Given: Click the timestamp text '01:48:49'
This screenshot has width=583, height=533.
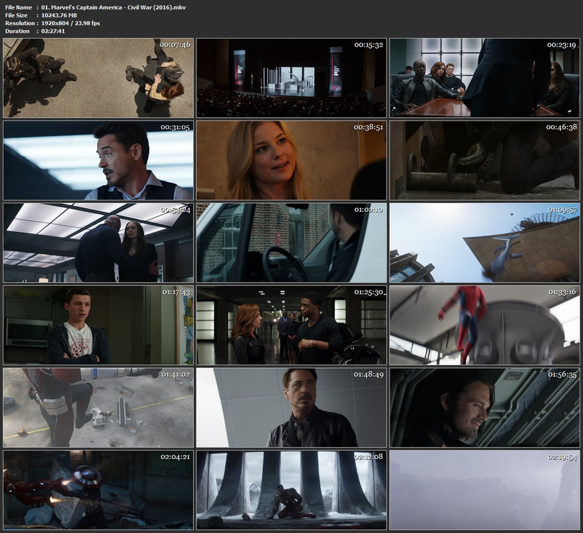Looking at the screenshot, I should click(369, 374).
